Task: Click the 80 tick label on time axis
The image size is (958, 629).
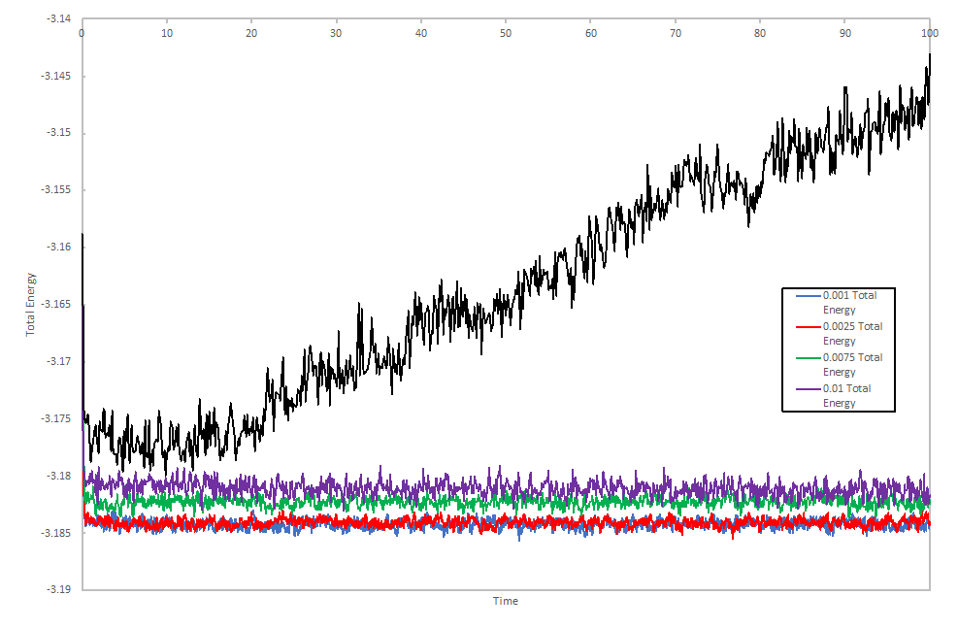Action: click(x=759, y=33)
